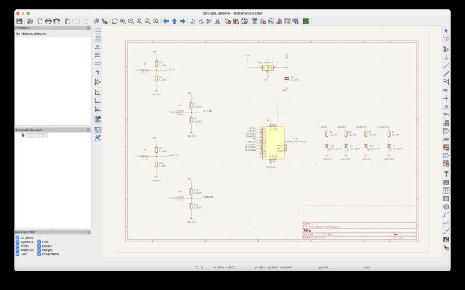Toggle the All items checkbox
The height and width of the screenshot is (290, 465).
17,238
